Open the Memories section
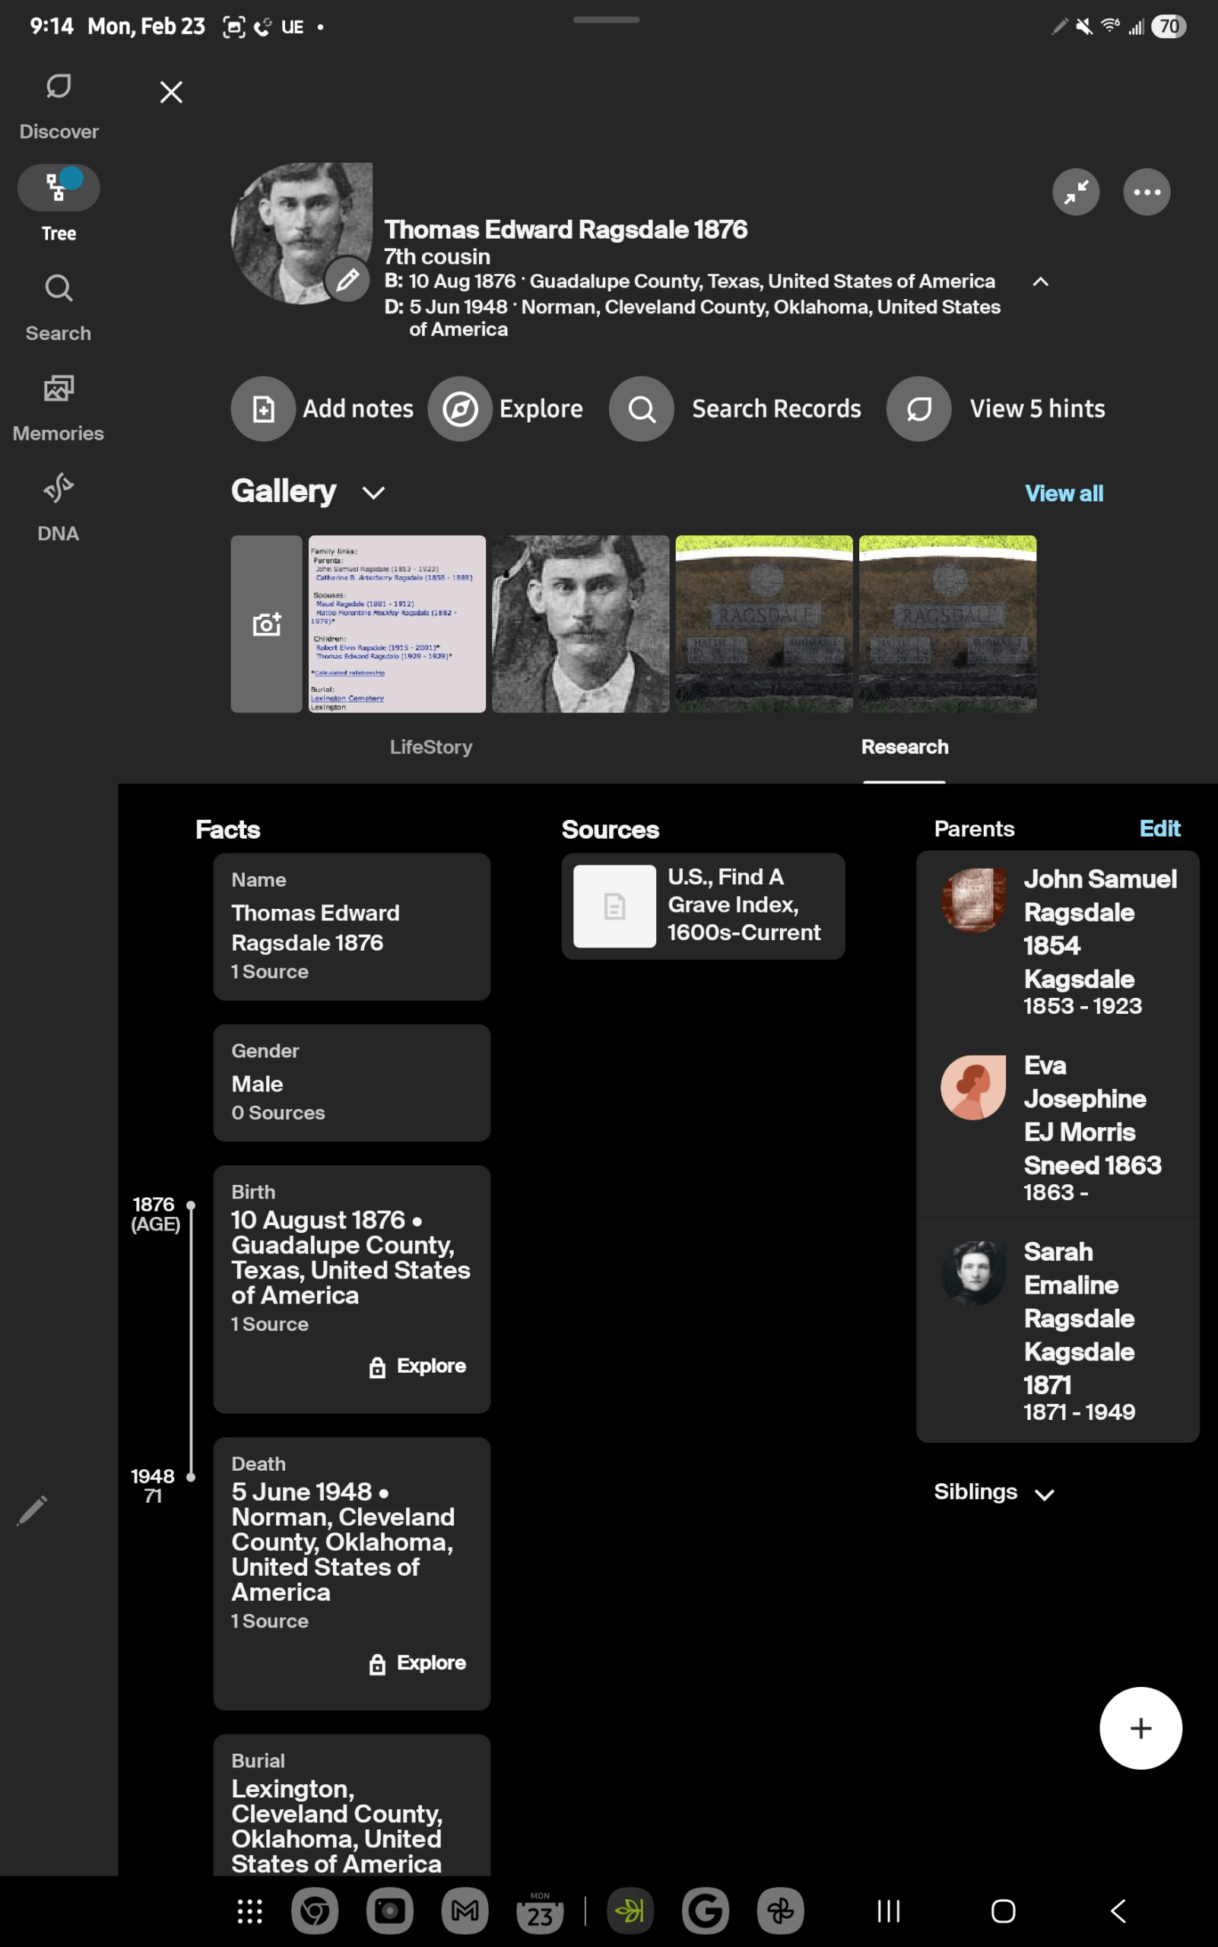The width and height of the screenshot is (1218, 1947). click(58, 403)
